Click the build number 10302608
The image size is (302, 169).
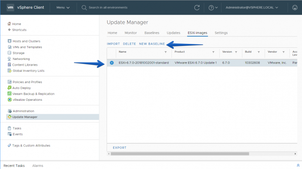[x=252, y=63]
